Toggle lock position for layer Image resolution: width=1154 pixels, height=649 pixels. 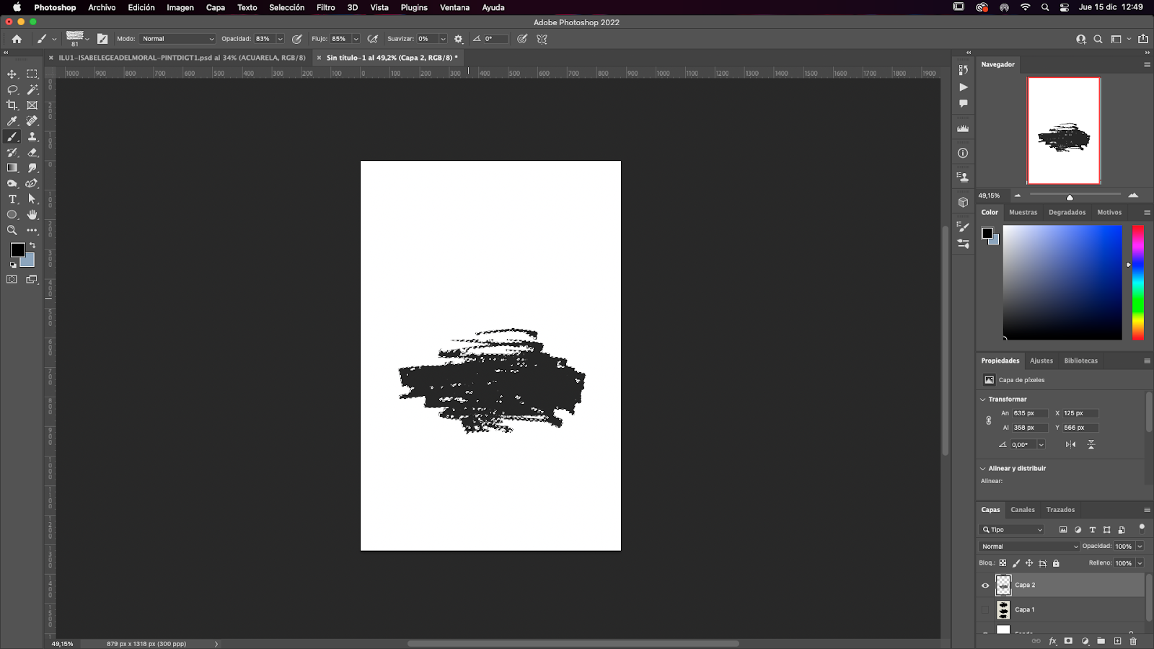click(1029, 563)
